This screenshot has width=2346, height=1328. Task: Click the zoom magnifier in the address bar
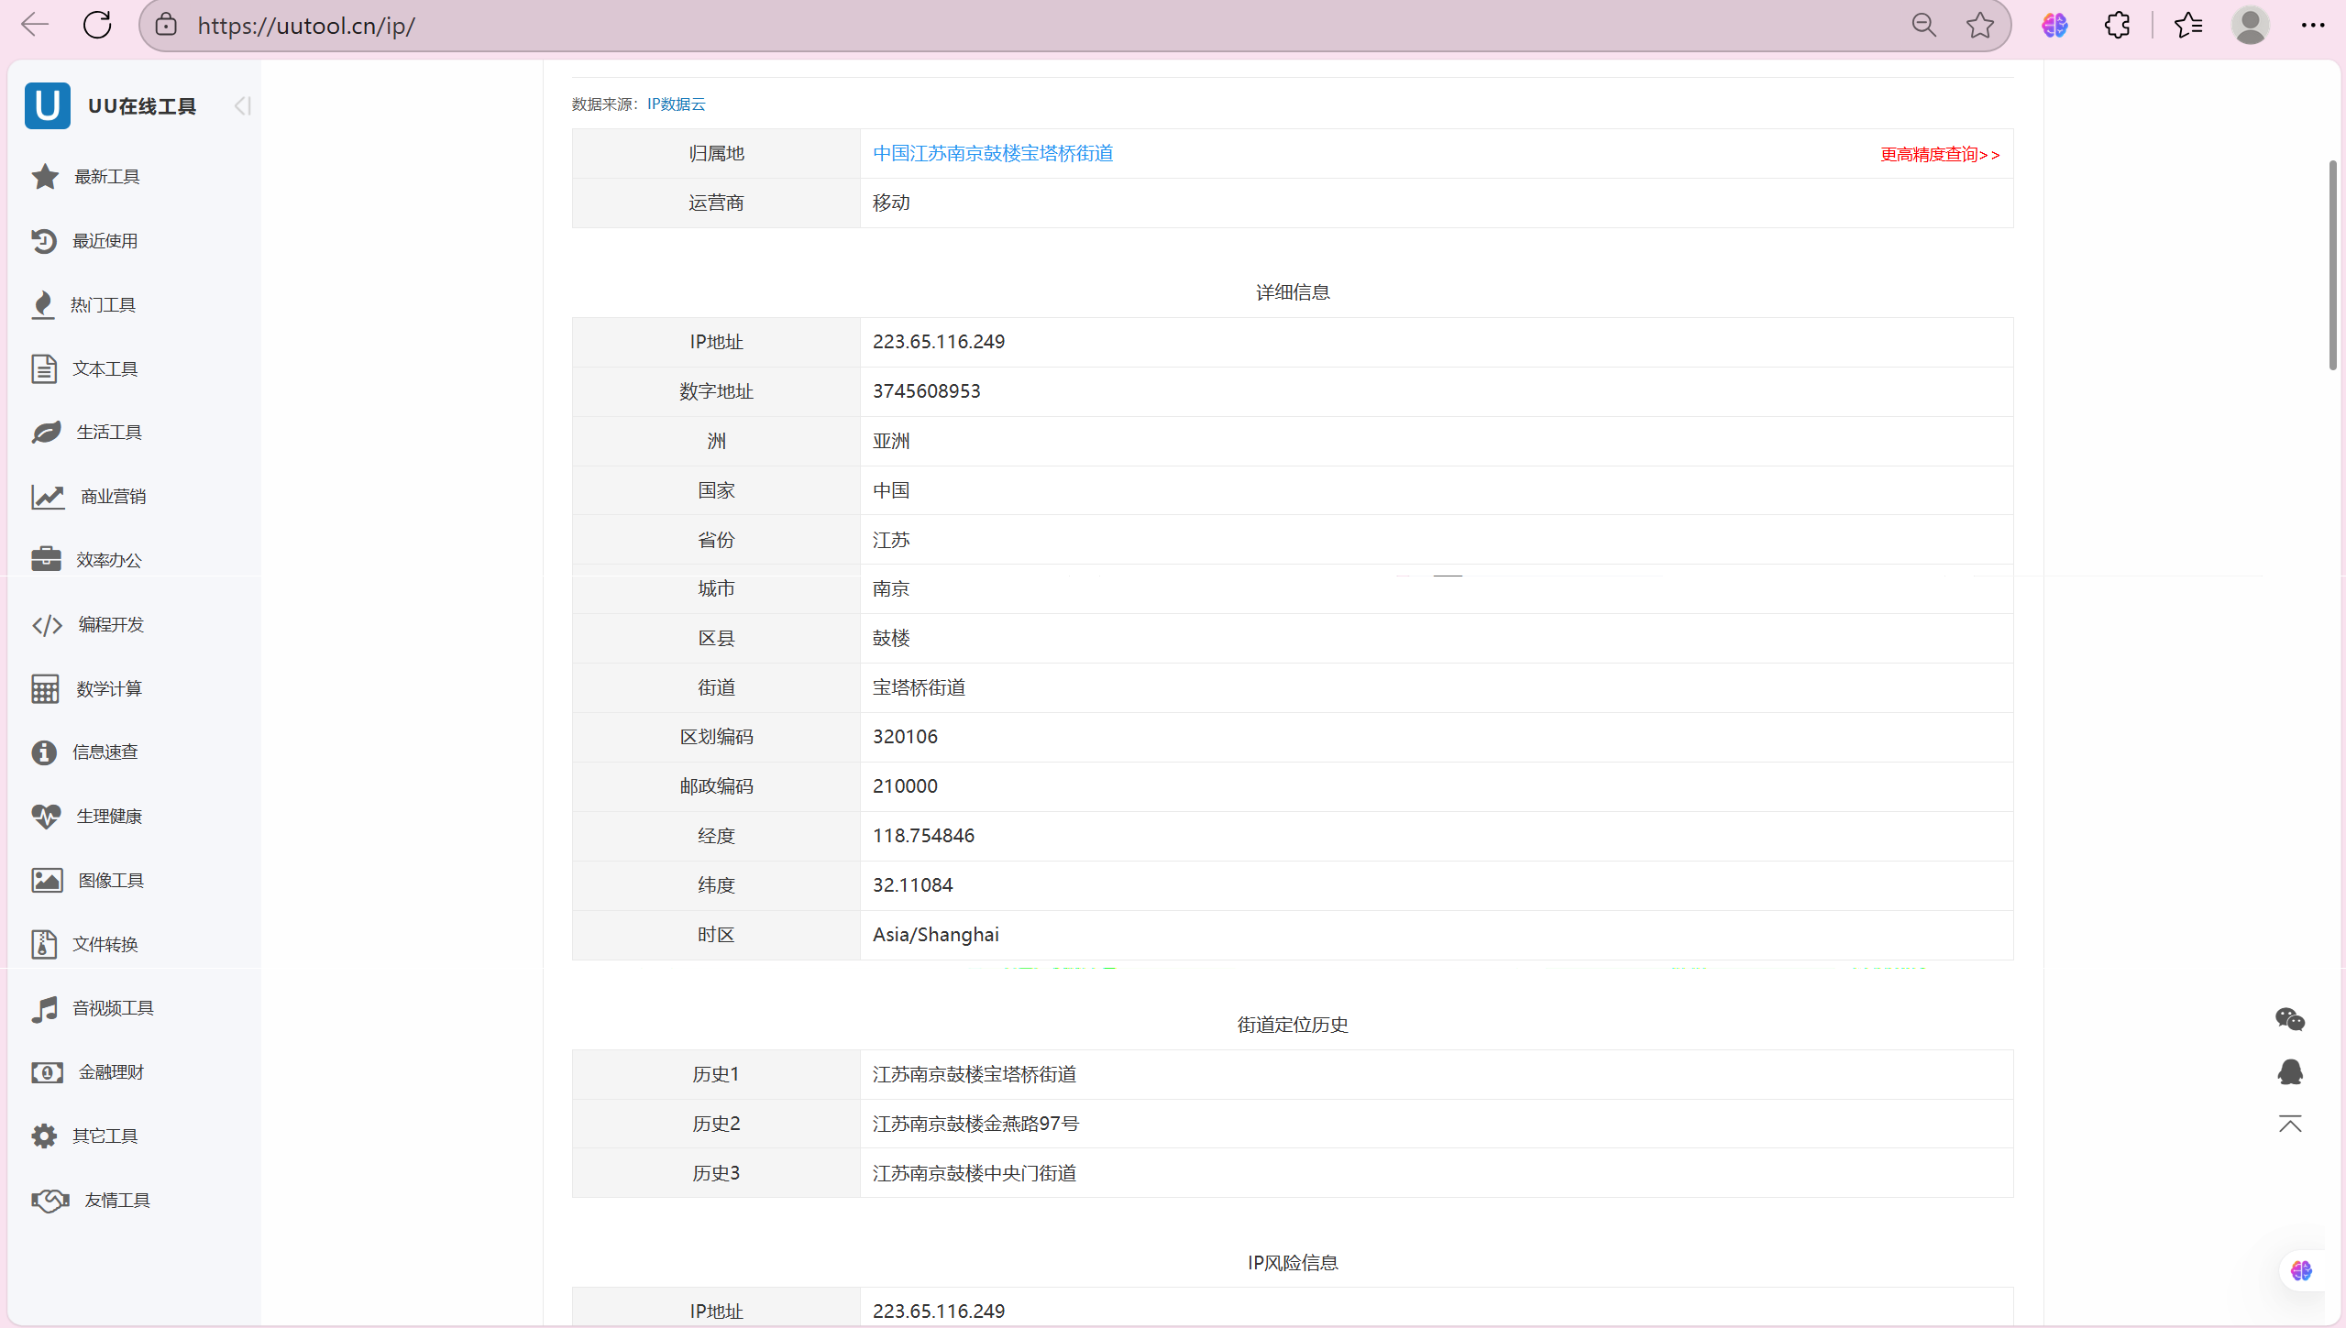click(x=1923, y=26)
